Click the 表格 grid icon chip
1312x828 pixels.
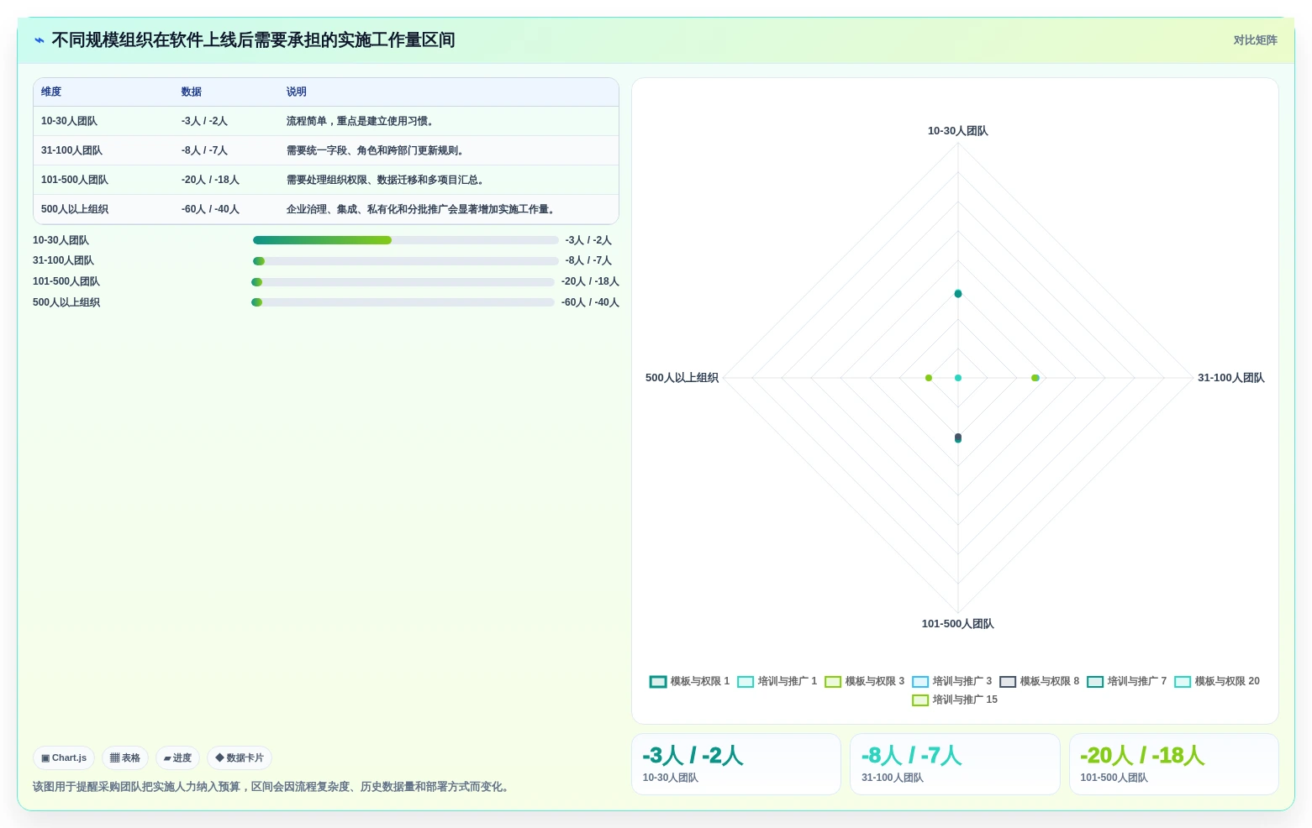[x=125, y=757]
